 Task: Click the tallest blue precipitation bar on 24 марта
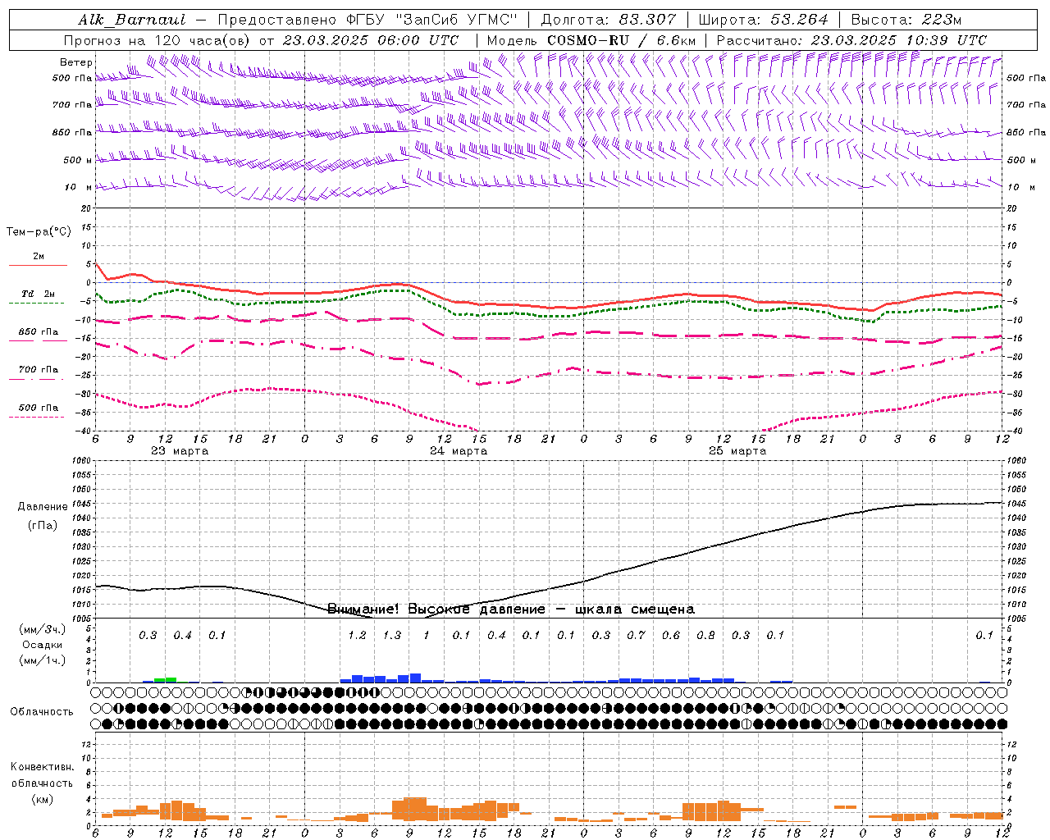pyautogui.click(x=415, y=678)
